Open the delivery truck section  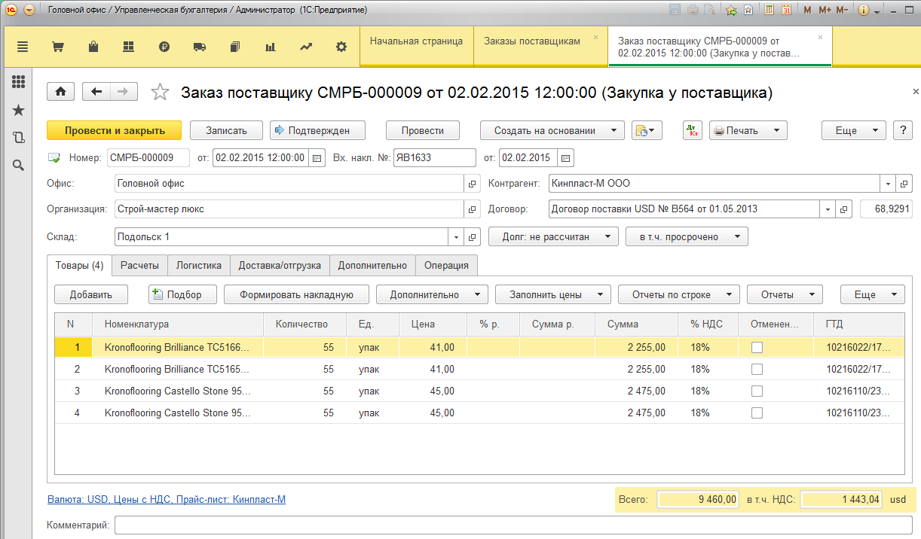pos(200,47)
